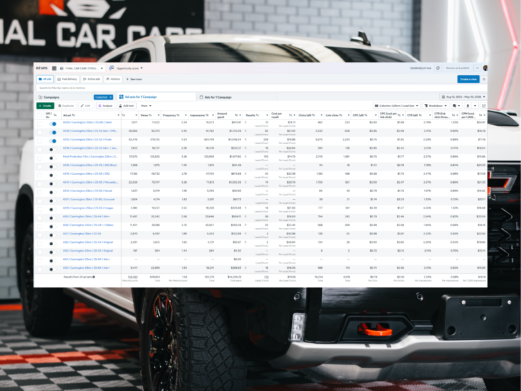Open the filter settings sliders icon

coord(484,79)
